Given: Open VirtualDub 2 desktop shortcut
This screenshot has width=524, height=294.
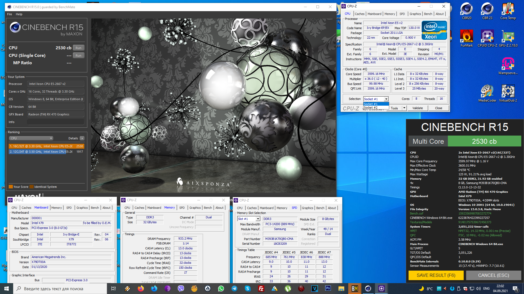Looking at the screenshot, I should (508, 93).
